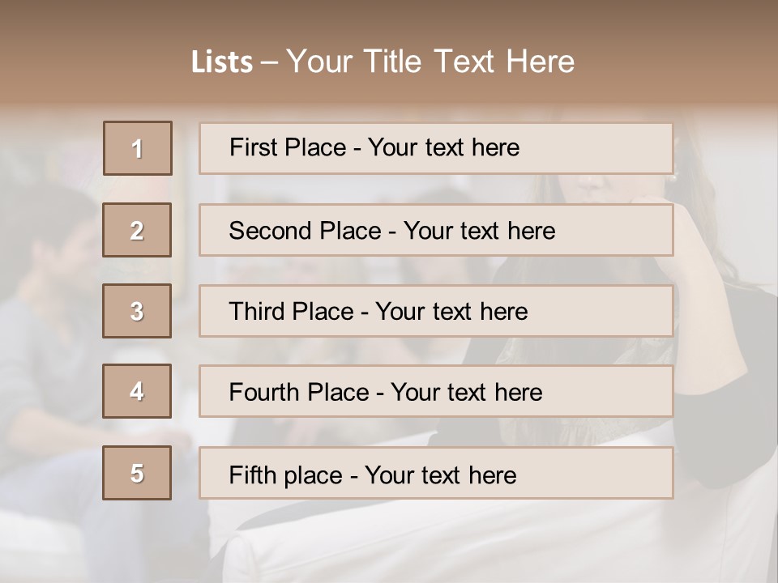Screen dimensions: 778x583
Task: Click the number 3 box
Action: pyautogui.click(x=137, y=311)
